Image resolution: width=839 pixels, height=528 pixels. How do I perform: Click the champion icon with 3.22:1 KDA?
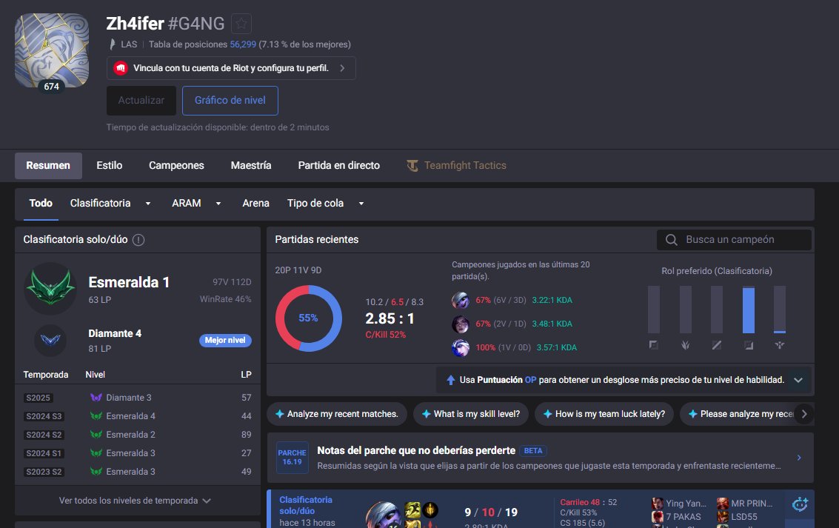[460, 300]
